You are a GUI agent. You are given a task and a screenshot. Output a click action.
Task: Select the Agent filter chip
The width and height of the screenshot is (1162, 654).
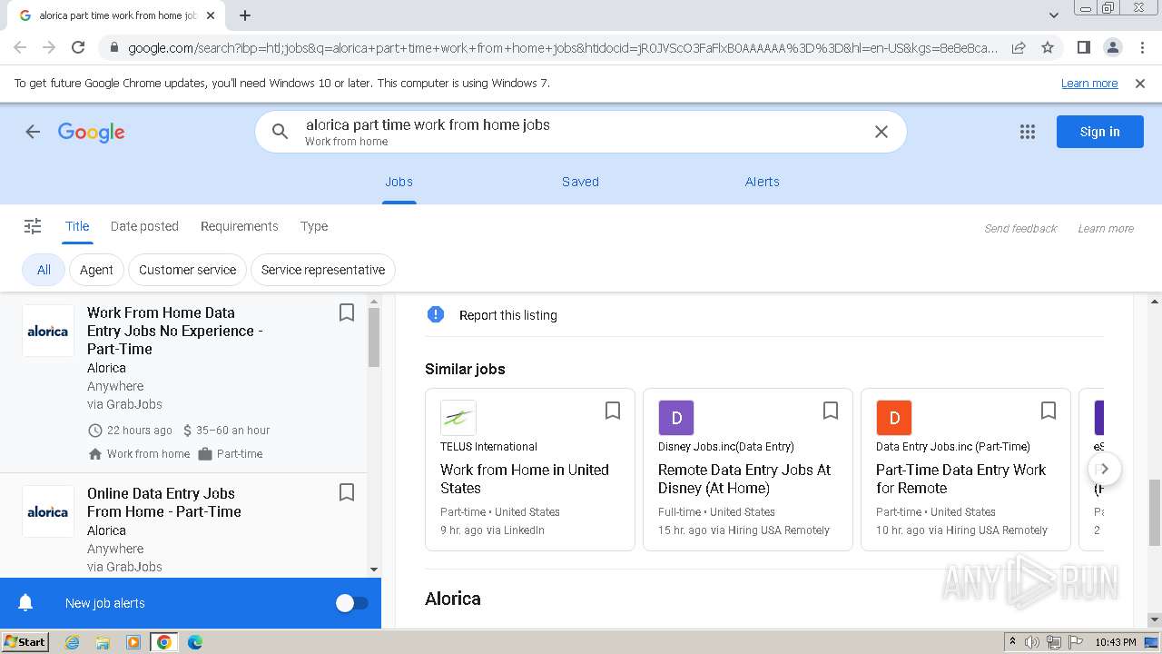pos(96,270)
